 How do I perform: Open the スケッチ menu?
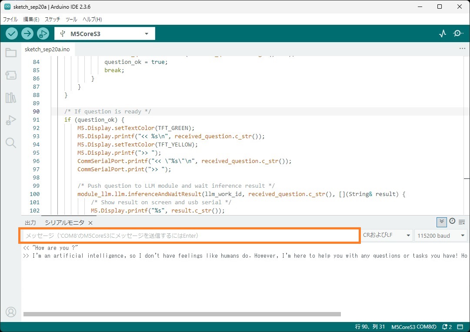click(x=52, y=20)
